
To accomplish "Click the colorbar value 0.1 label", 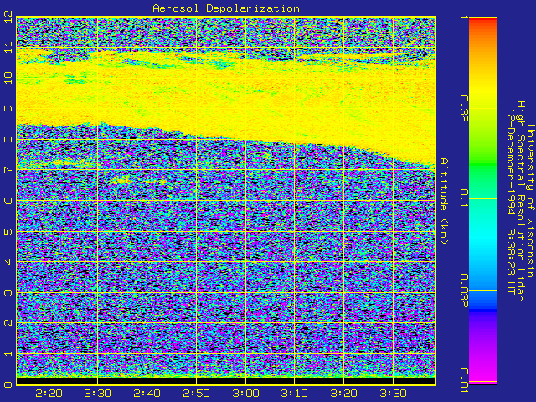I will point(464,198).
